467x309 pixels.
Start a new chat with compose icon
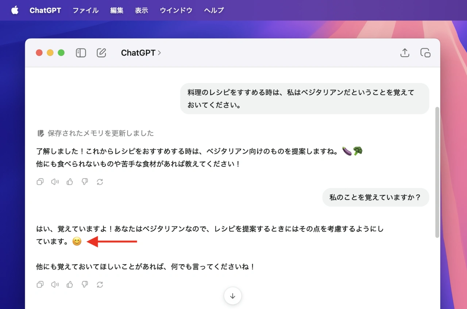coord(101,53)
